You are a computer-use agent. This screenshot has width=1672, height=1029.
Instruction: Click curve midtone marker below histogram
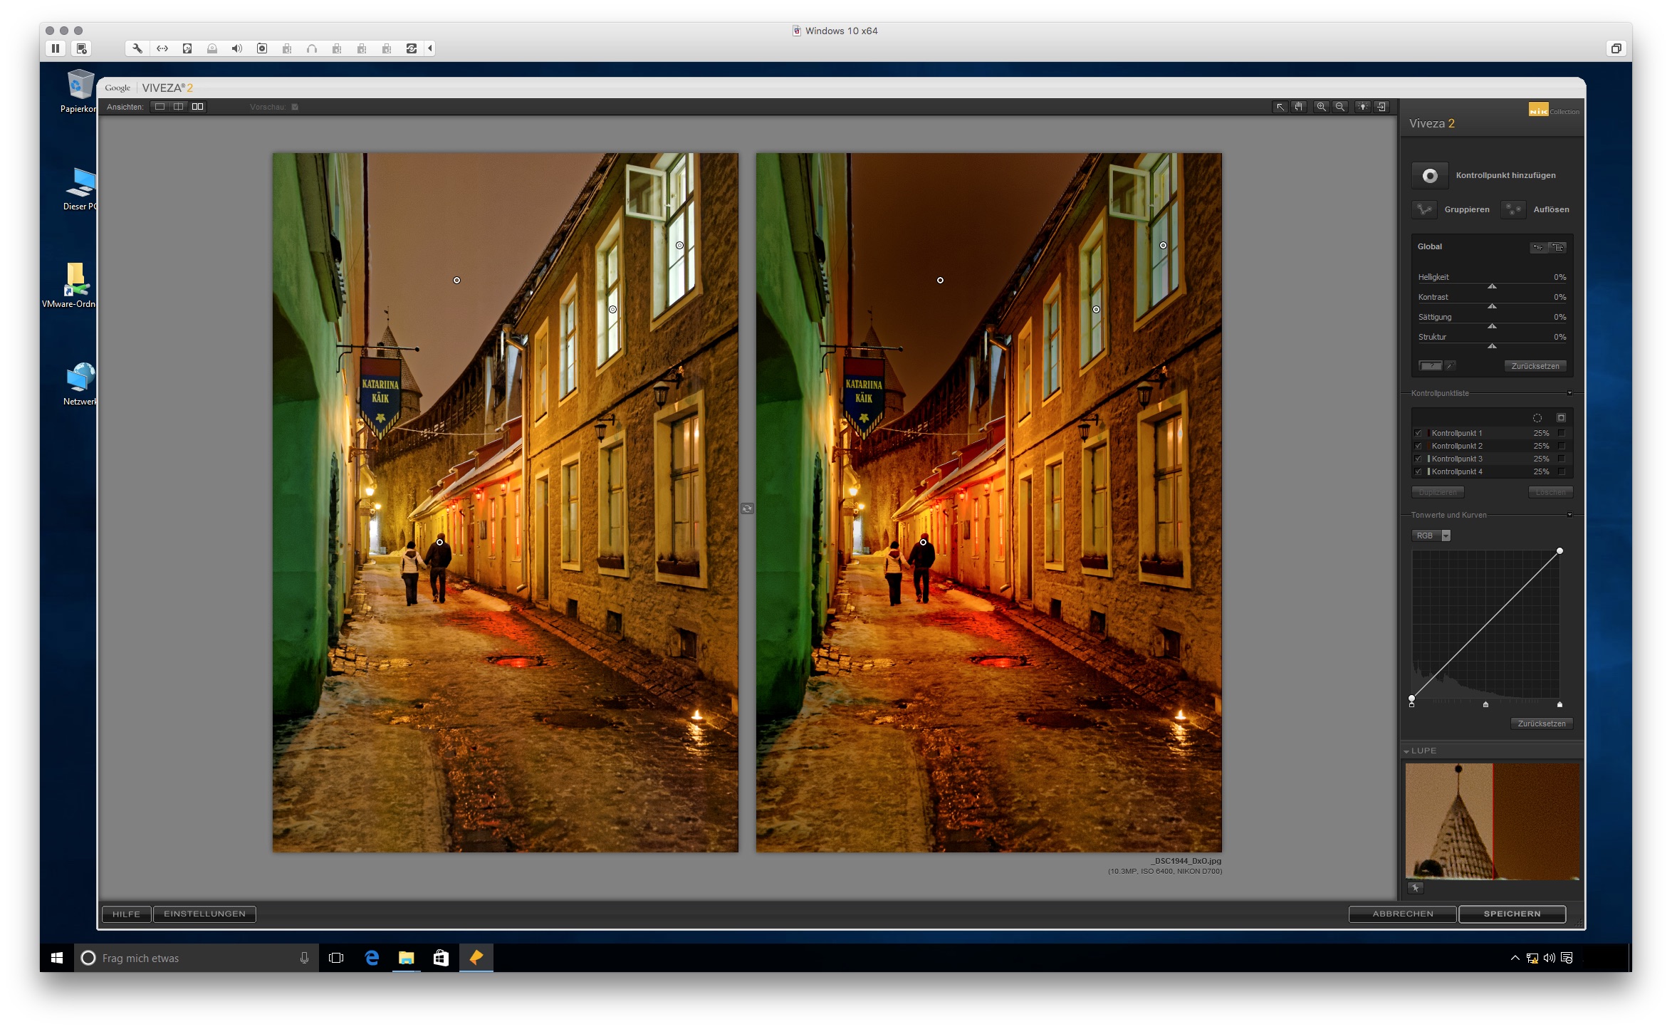[1485, 704]
